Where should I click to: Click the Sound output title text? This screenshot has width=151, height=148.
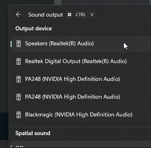click(x=46, y=15)
